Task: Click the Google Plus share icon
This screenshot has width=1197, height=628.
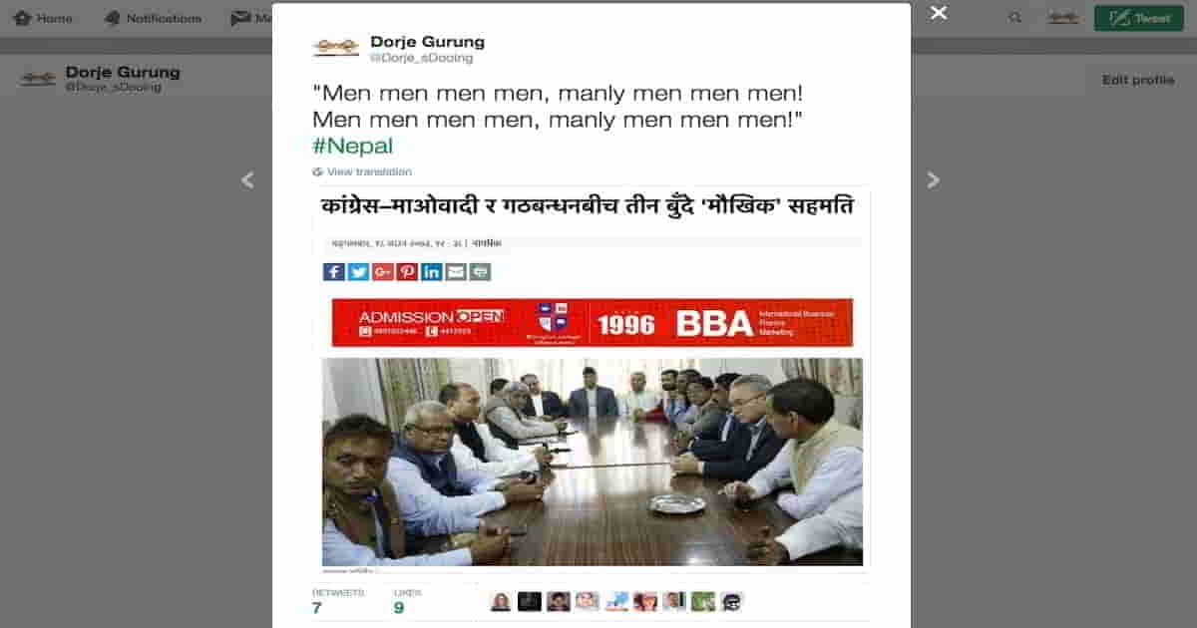Action: tap(383, 272)
